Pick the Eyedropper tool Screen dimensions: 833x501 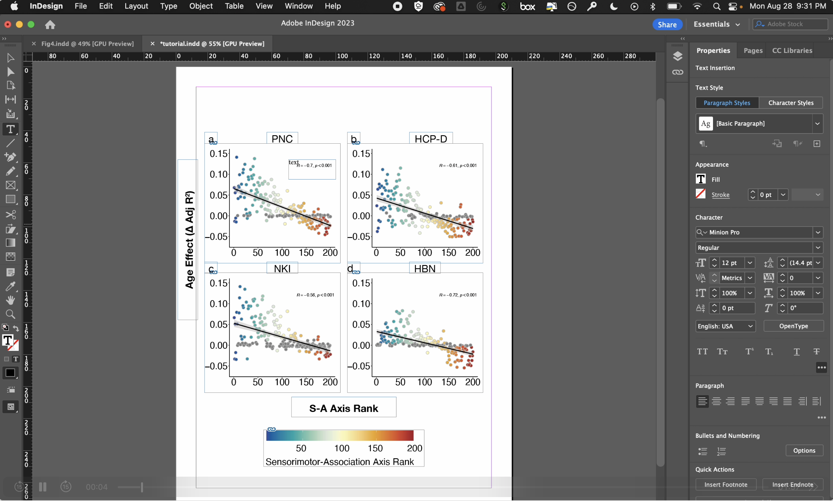click(x=10, y=287)
